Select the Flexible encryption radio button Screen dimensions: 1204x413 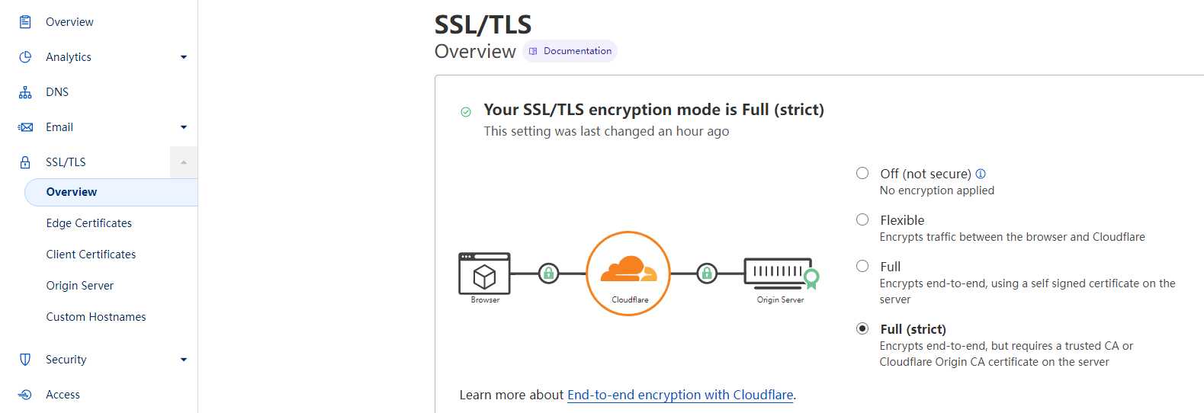point(862,219)
